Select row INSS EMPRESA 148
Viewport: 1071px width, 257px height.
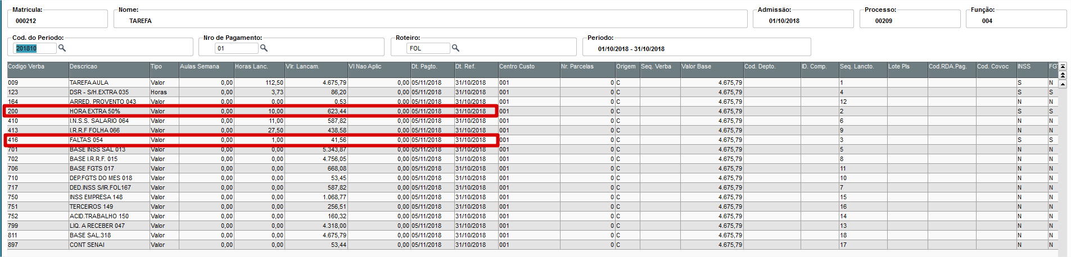click(x=532, y=197)
